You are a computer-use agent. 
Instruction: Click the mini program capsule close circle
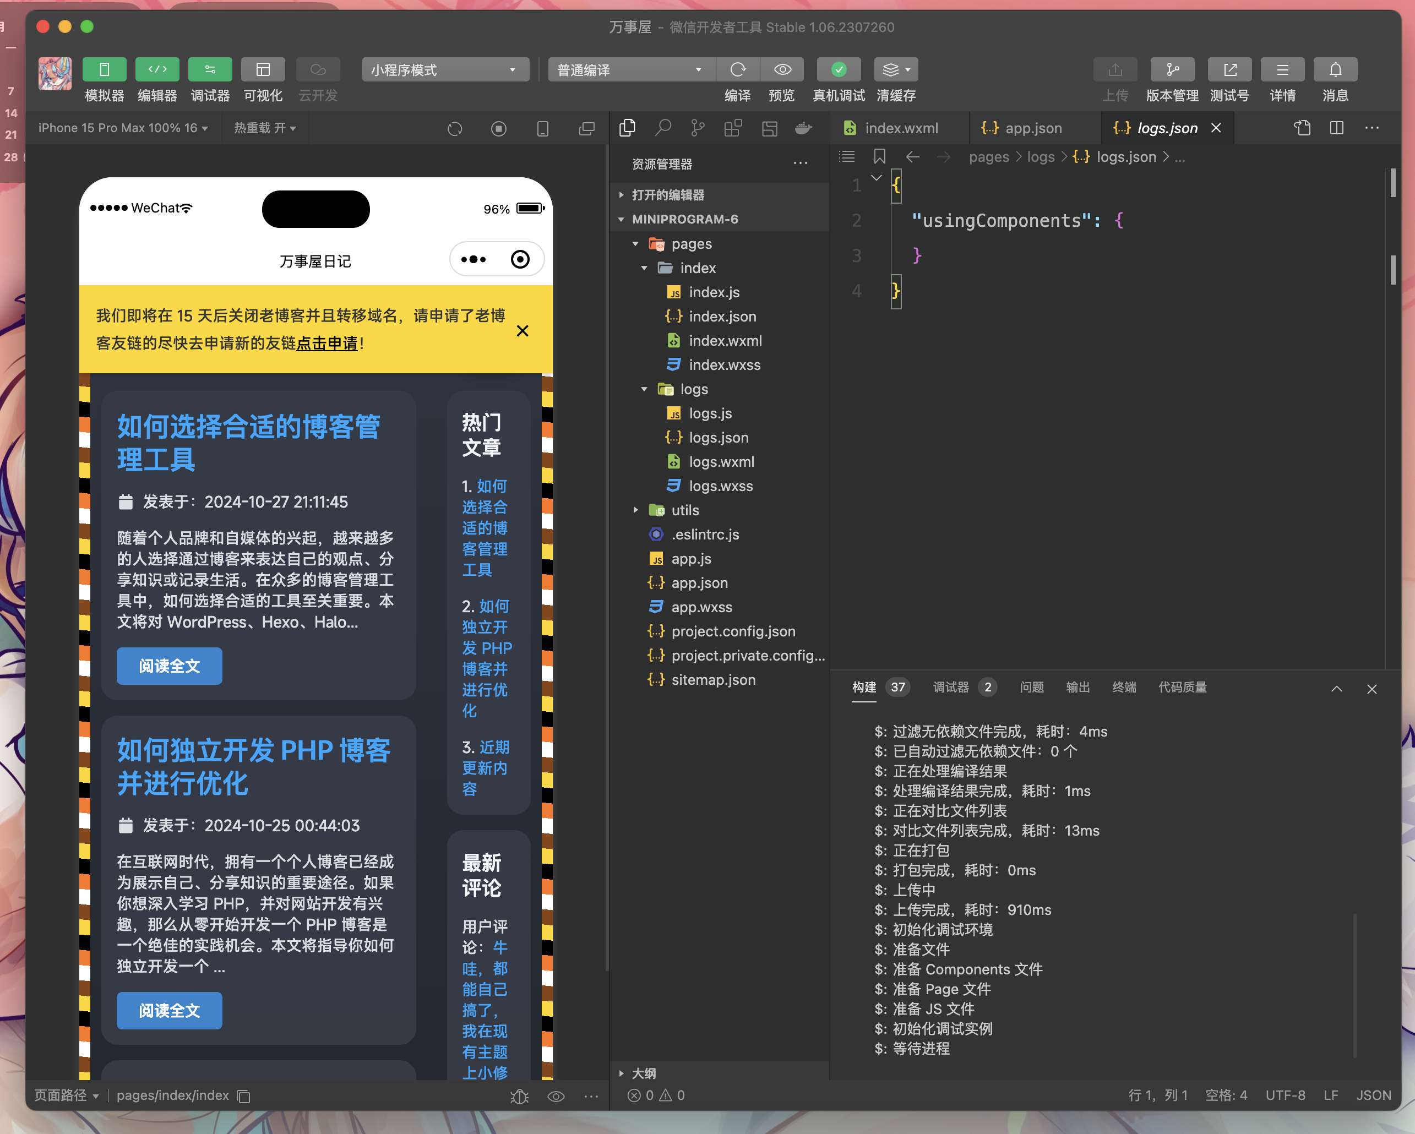(x=520, y=259)
